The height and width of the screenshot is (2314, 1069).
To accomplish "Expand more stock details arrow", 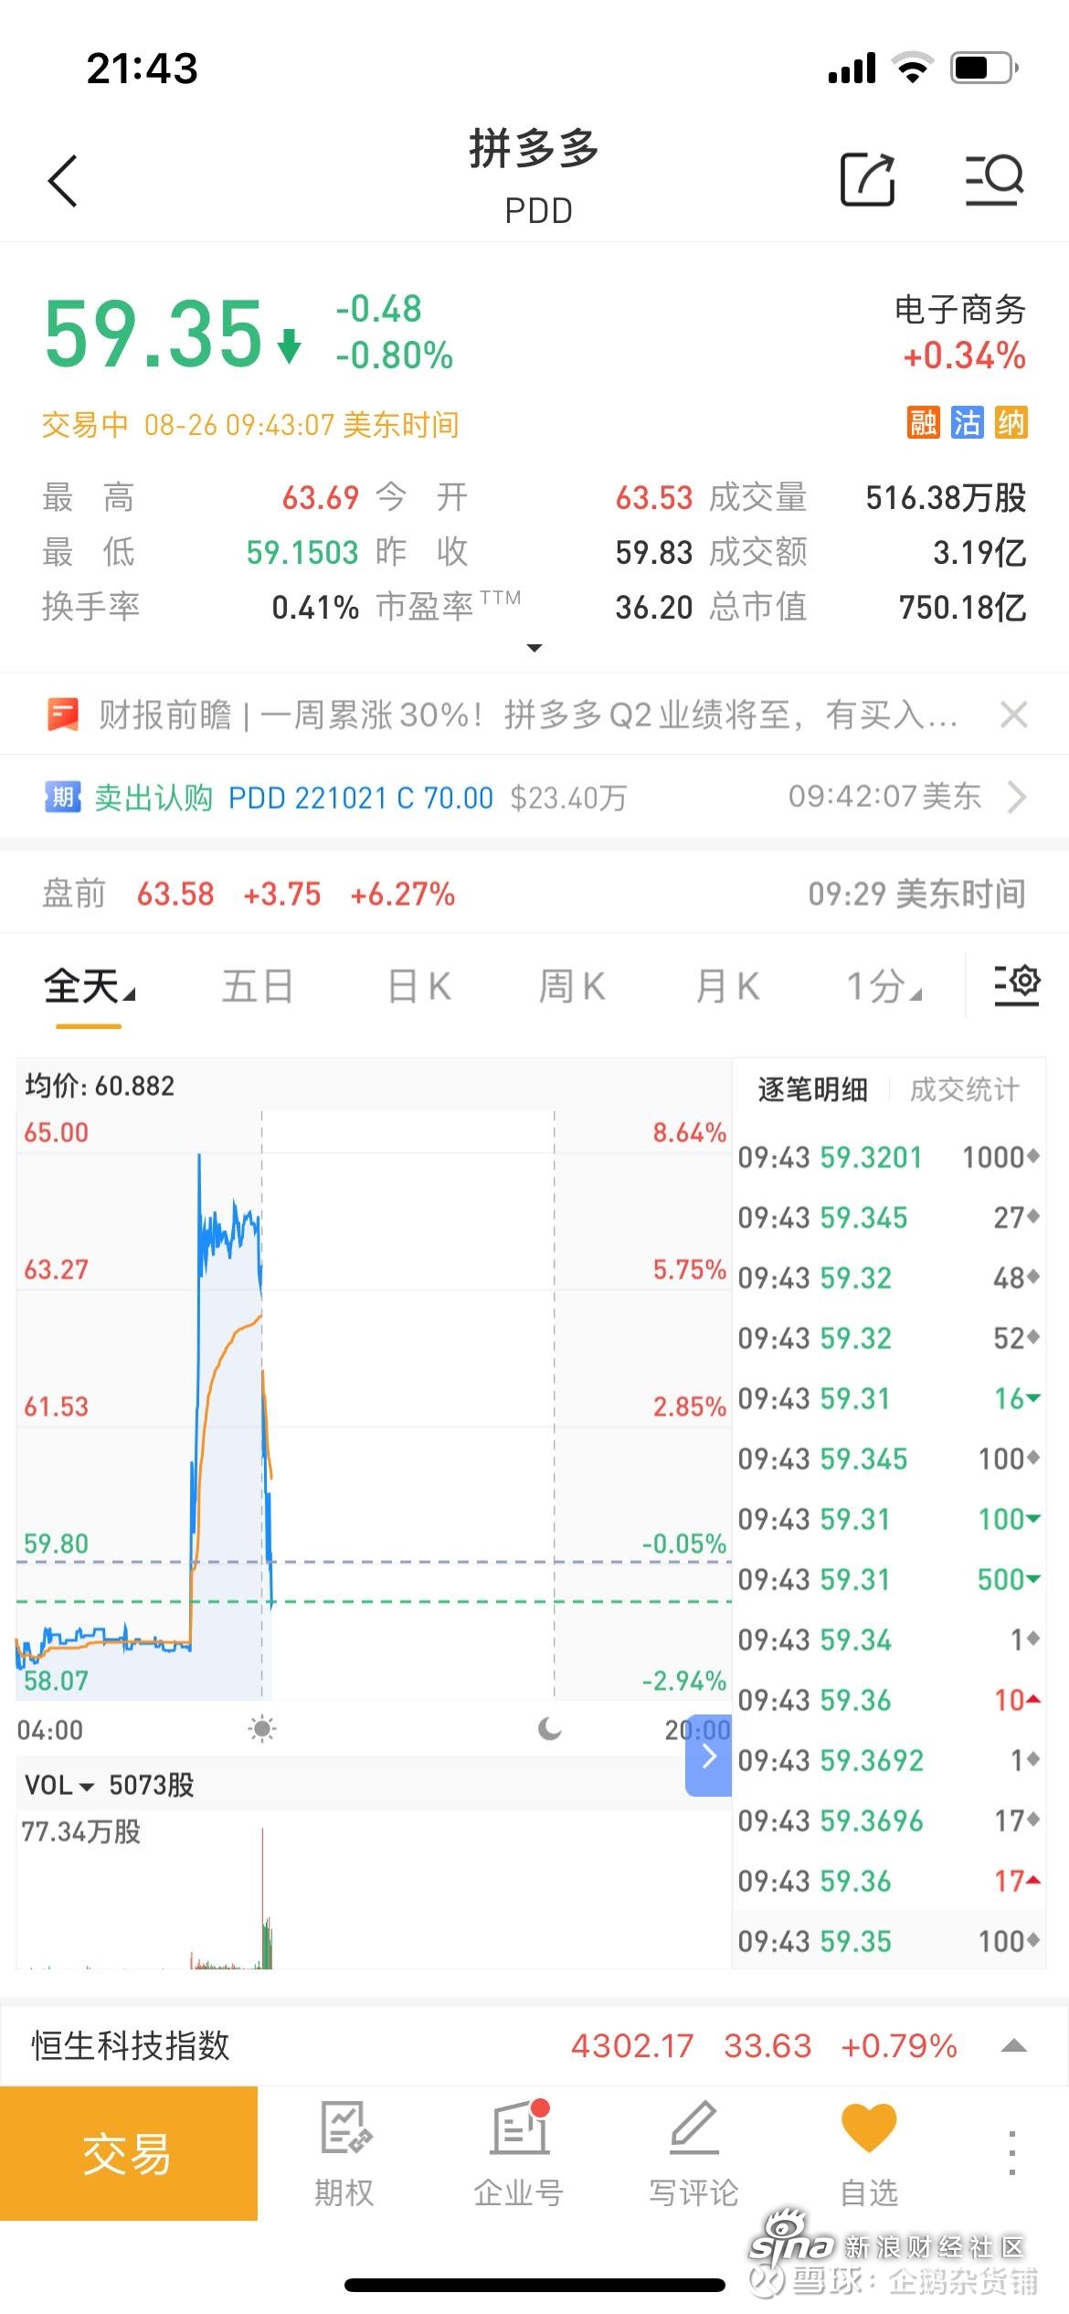I will [x=534, y=648].
